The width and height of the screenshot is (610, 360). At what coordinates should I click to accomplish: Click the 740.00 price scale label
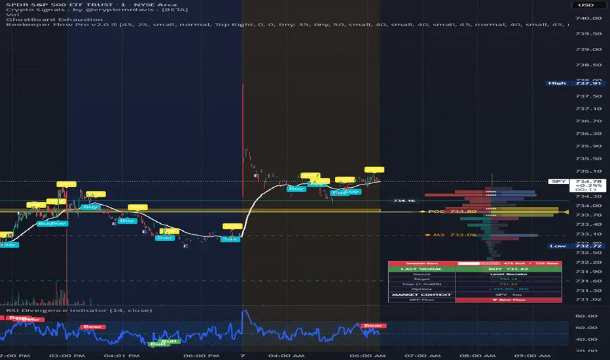click(x=588, y=18)
